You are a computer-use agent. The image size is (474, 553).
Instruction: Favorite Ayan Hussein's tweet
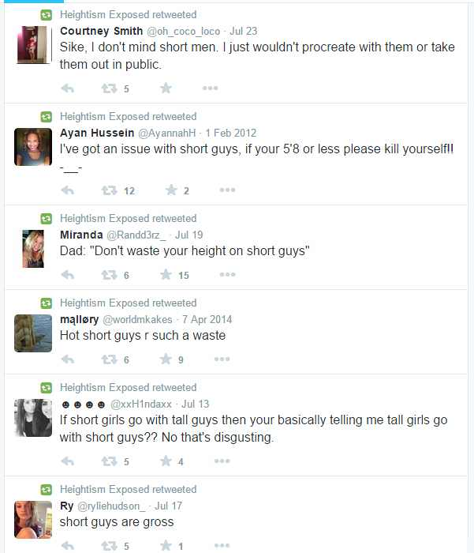(x=171, y=190)
